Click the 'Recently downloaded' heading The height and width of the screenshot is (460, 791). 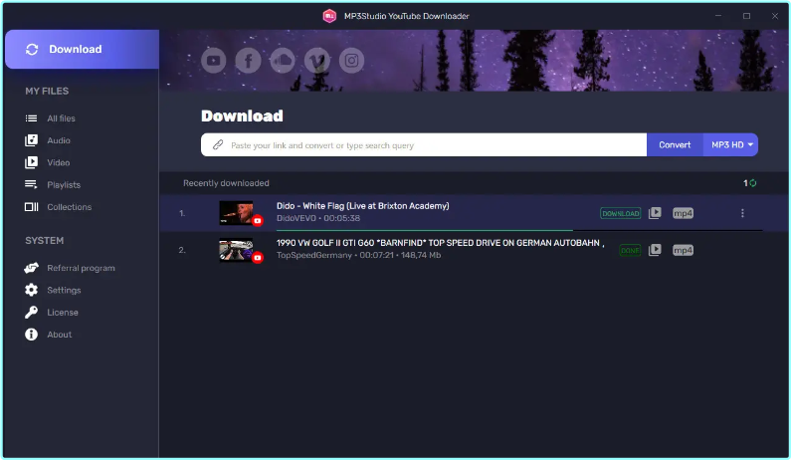[226, 183]
